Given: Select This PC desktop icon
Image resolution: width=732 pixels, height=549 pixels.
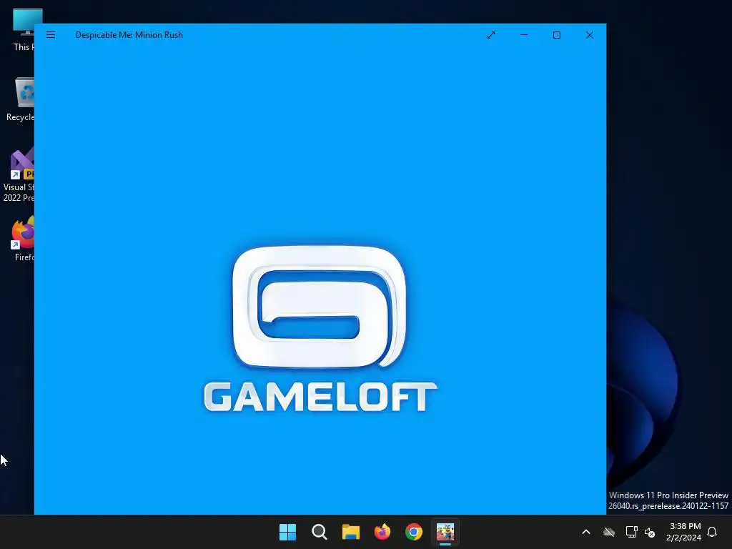Looking at the screenshot, I should click(22, 30).
